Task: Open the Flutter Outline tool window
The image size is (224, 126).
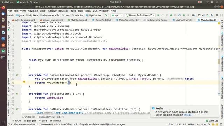Action: pos(222,64)
